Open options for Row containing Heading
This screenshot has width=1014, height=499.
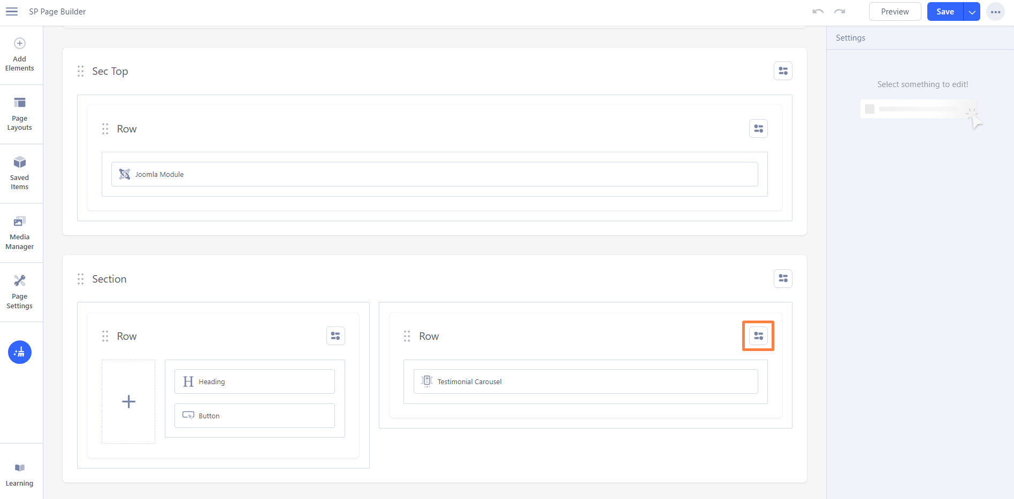click(x=336, y=336)
